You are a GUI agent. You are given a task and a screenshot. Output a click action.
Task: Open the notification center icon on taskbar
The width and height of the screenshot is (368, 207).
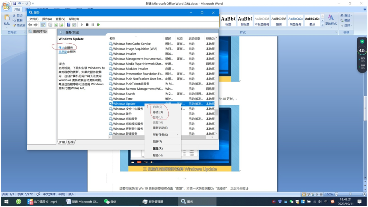[359, 201]
